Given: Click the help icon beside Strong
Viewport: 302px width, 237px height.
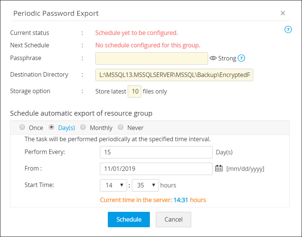Looking at the screenshot, I should pos(242,58).
